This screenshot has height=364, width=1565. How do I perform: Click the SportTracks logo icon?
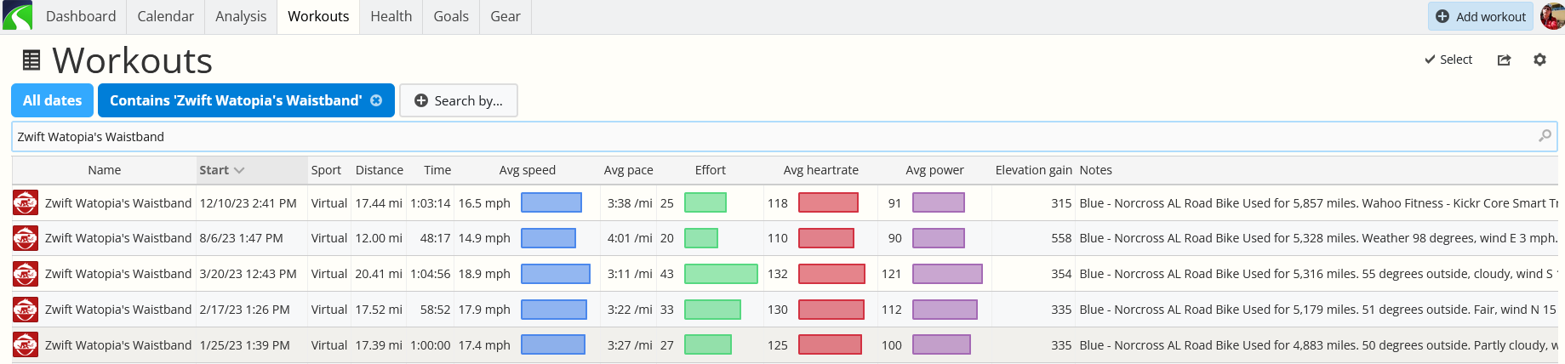[x=17, y=16]
